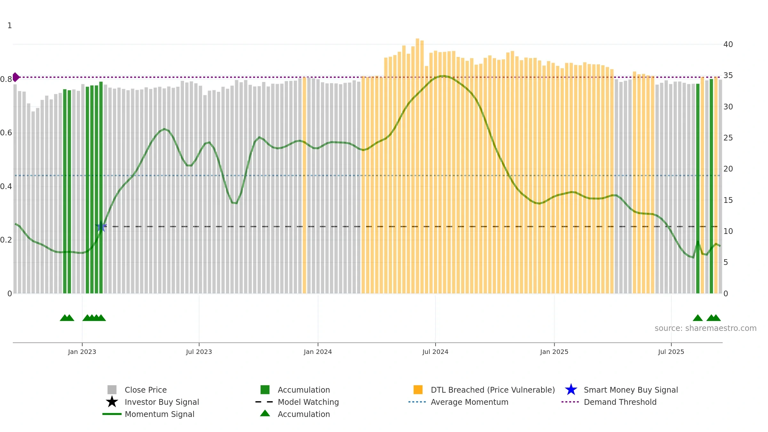Viewport: 768px width, 432px height.
Task: Click the orange DTL Breached legend swatch
Action: point(418,390)
